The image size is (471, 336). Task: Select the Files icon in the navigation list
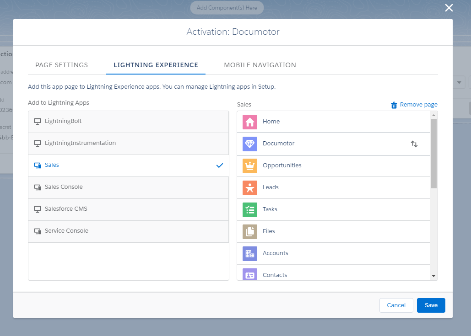point(250,231)
